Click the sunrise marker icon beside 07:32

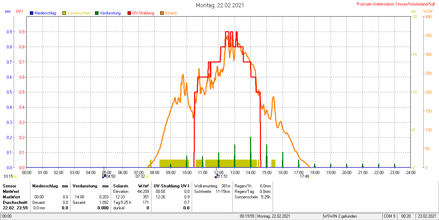click(x=147, y=176)
